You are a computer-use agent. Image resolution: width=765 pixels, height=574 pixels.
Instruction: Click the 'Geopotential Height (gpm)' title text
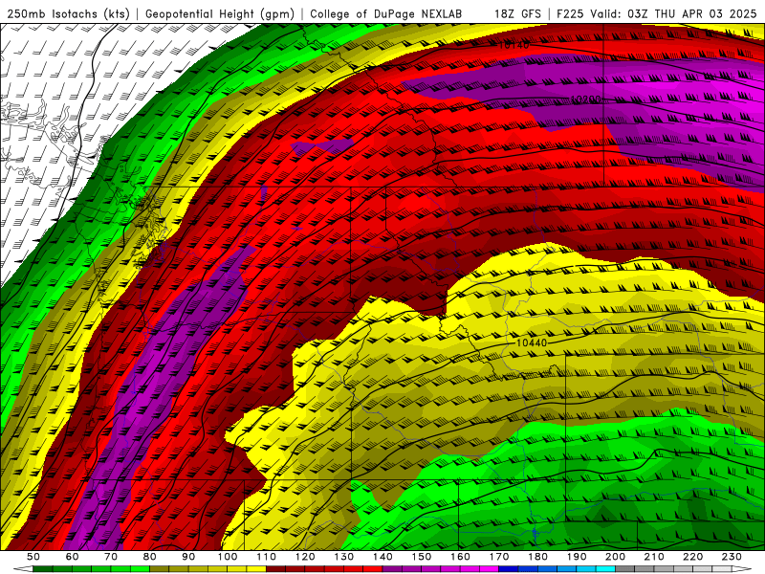(x=220, y=14)
